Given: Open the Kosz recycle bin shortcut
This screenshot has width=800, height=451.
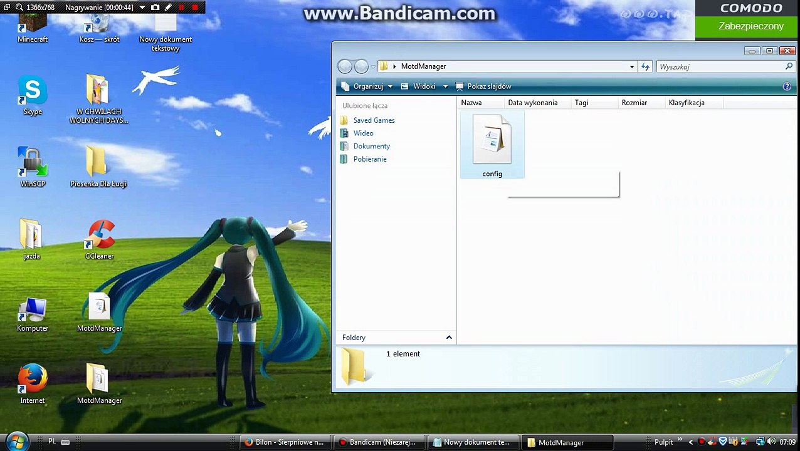Looking at the screenshot, I should pos(99,28).
